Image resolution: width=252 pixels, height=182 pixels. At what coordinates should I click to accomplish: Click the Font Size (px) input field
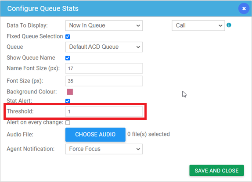point(104,81)
